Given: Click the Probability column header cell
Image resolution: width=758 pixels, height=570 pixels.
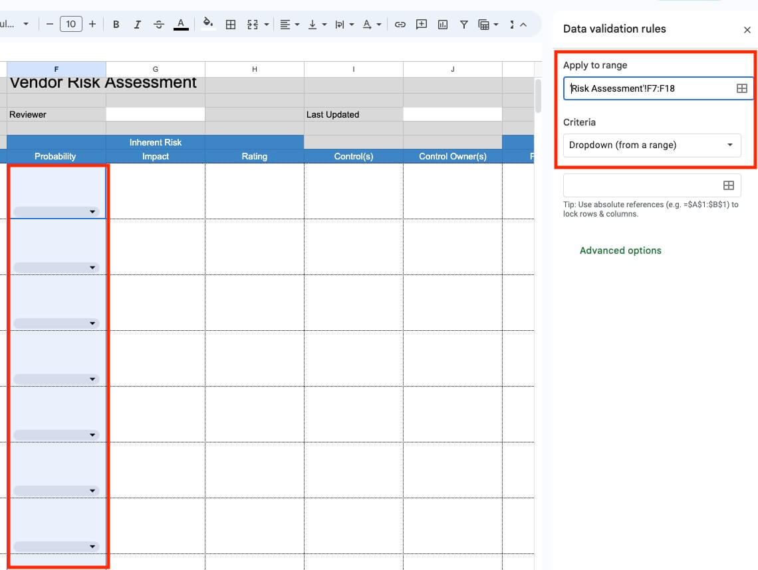Looking at the screenshot, I should point(56,157).
